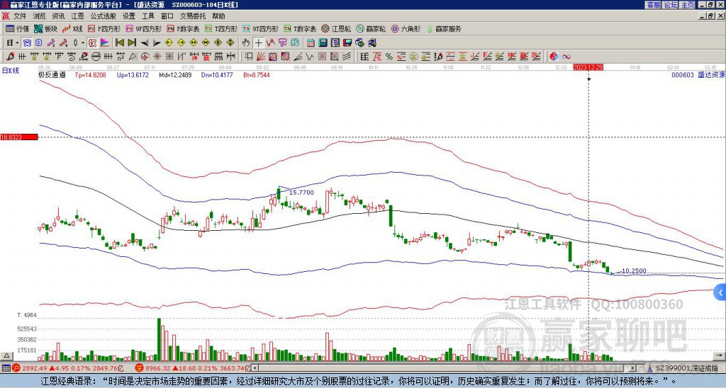This screenshot has height=388, width=726.
Task: Click the 日K线 chart label
Action: (11, 70)
